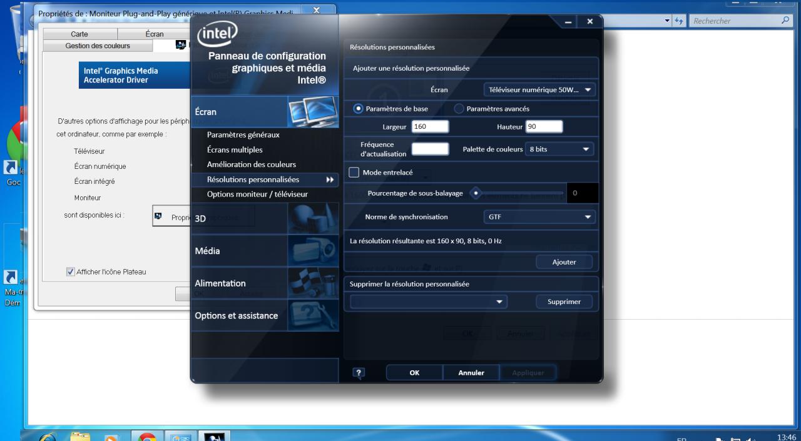Select Paramètres de base radio button

359,108
